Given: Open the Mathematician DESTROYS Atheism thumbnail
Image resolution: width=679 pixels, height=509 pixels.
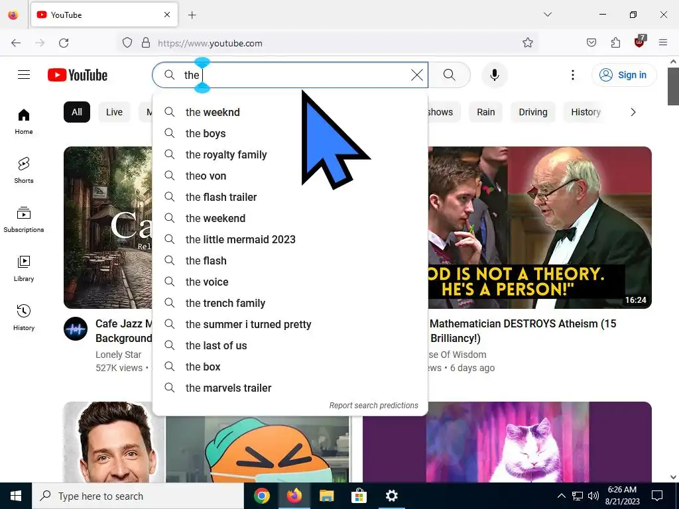Looking at the screenshot, I should (540, 228).
